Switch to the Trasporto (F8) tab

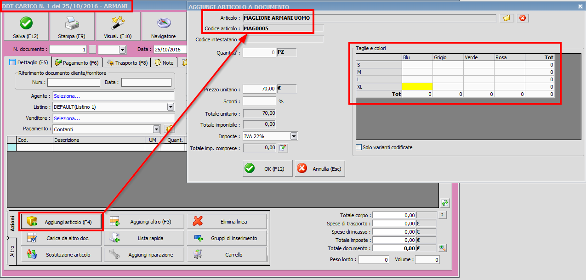(x=127, y=62)
